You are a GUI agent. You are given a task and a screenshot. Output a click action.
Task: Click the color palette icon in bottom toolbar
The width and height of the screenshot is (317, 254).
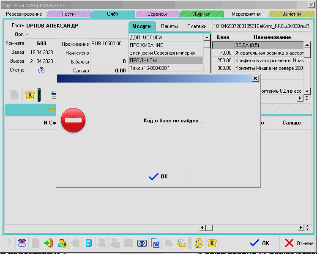pos(198,243)
